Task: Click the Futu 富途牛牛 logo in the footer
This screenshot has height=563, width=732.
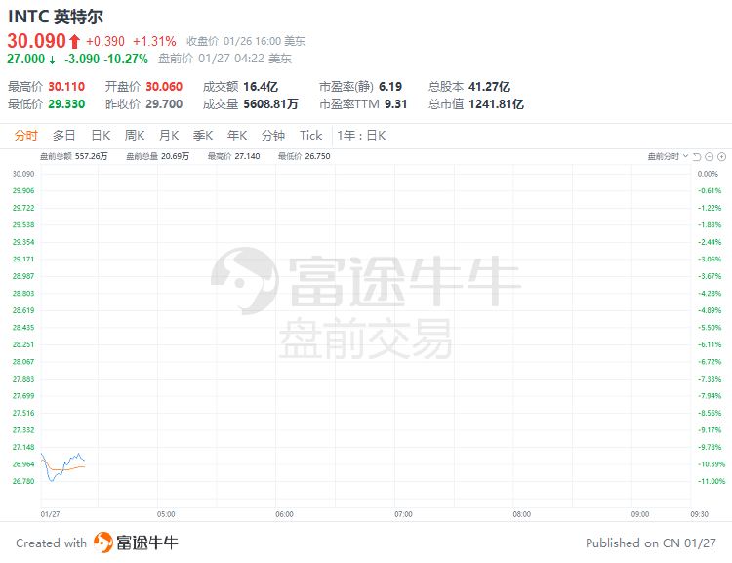Action: [x=136, y=543]
